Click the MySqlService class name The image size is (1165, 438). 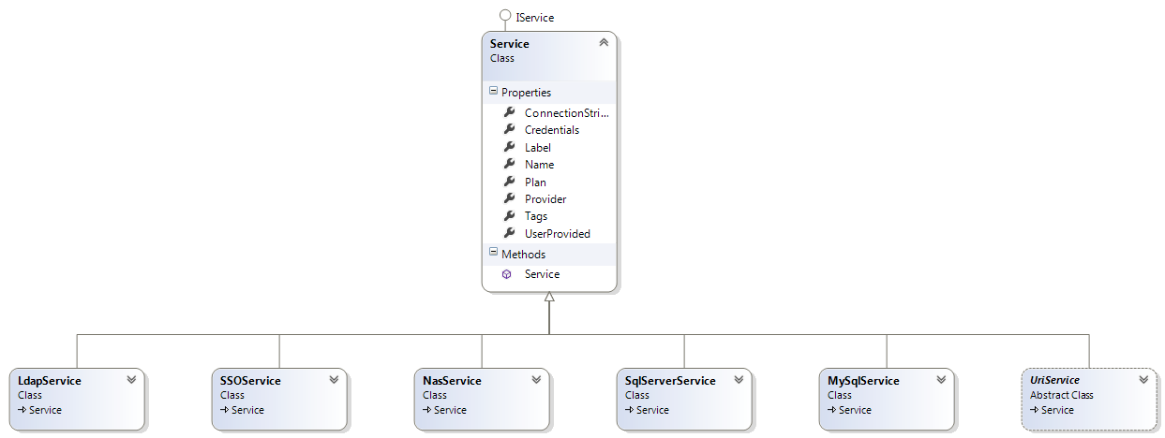point(863,381)
